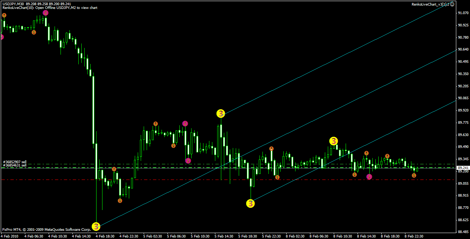Viewport: 470px width, 239px height.
Task: Click the pink 2 marker at the 91.070 high
Action: (45, 13)
